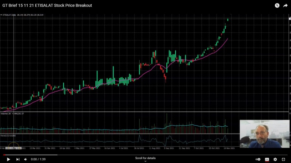This screenshot has height=163, width=291.
Task: Open the video settings gear
Action: [275, 159]
